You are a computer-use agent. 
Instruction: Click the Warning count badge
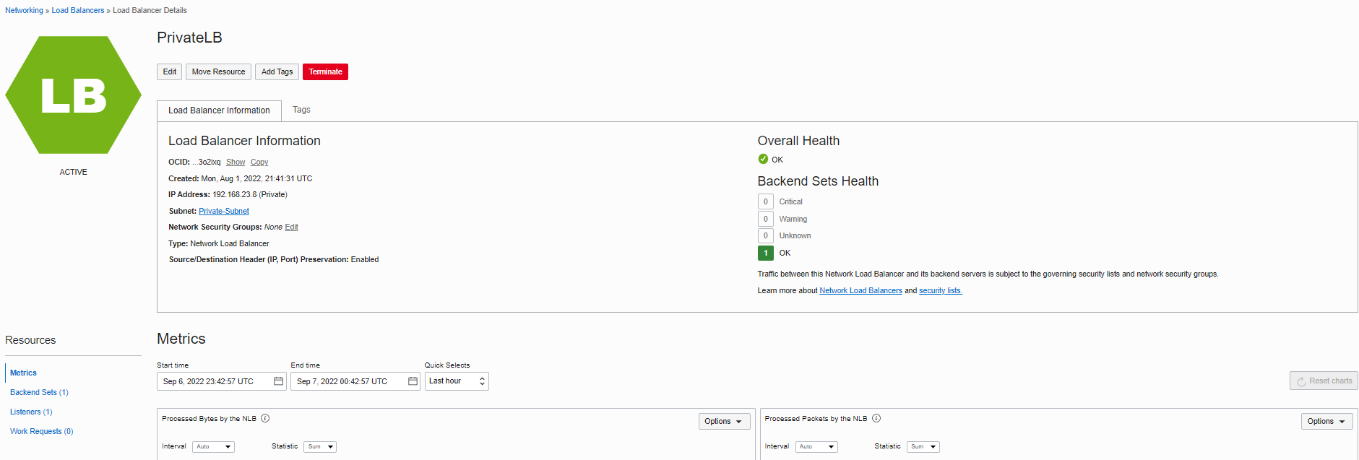click(766, 219)
